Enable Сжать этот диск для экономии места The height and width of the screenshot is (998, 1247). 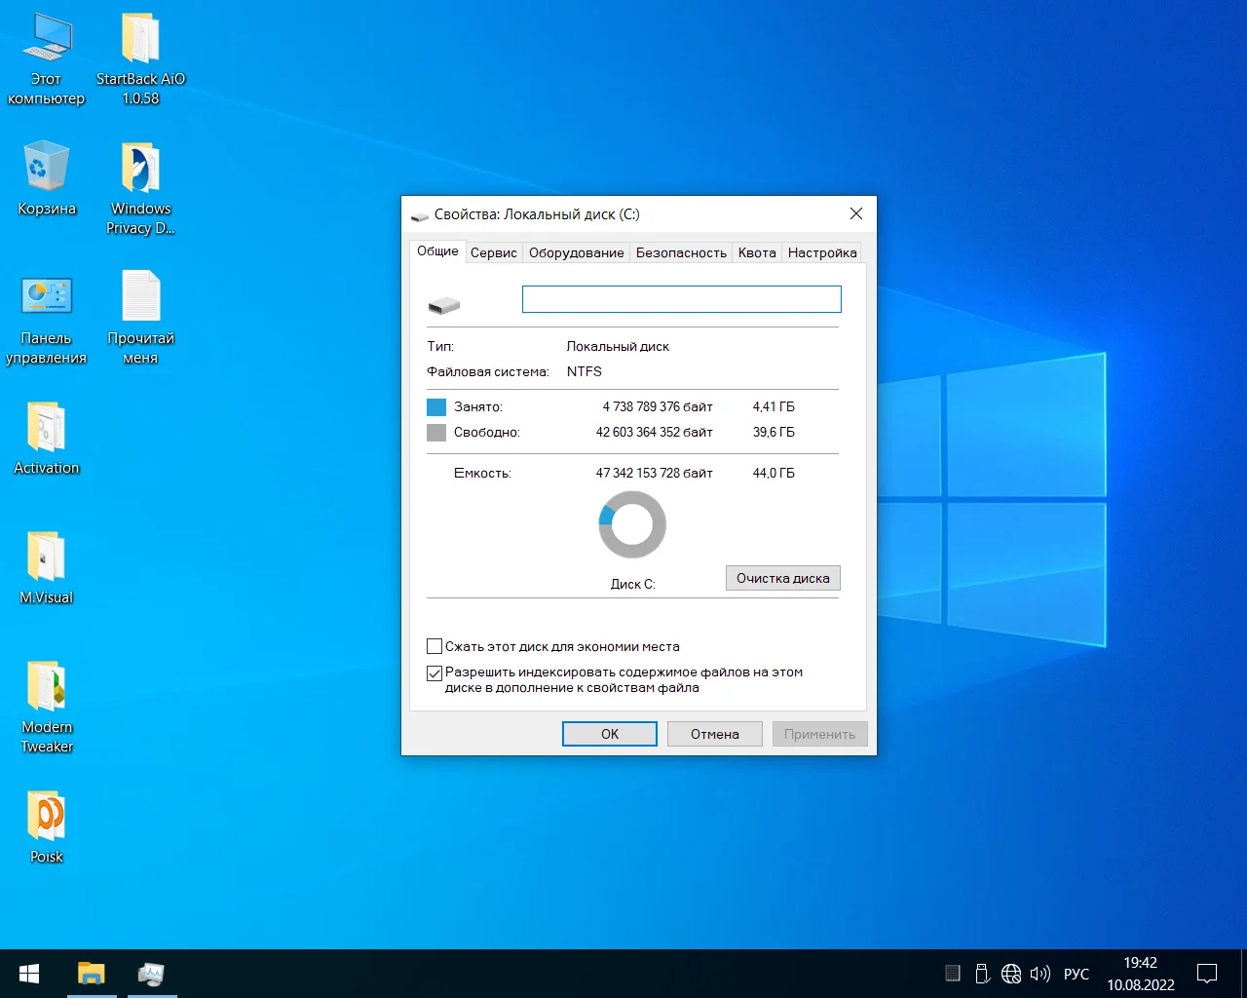pyautogui.click(x=435, y=646)
